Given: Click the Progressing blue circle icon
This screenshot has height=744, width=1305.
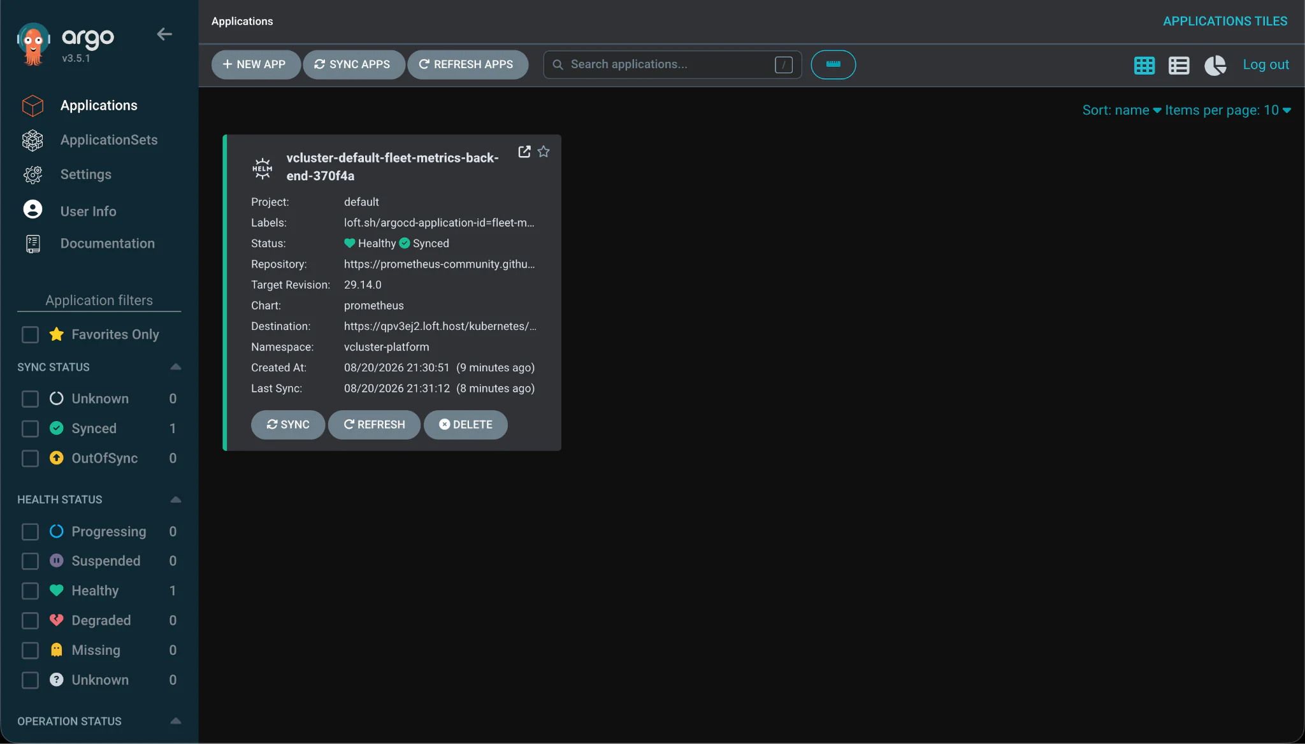Looking at the screenshot, I should click(x=56, y=531).
